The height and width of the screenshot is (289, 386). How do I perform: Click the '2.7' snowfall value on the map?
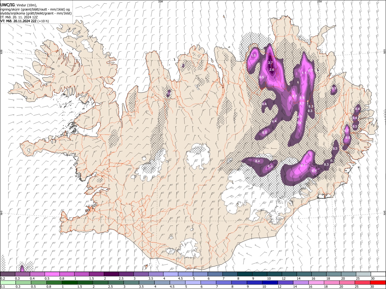click(270, 63)
